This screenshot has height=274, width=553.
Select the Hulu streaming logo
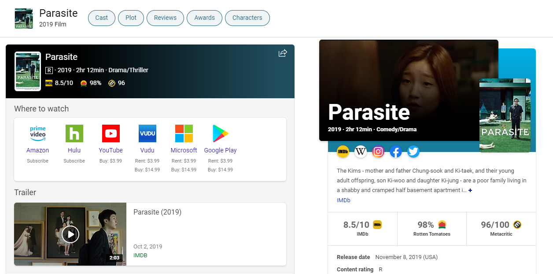(x=74, y=133)
